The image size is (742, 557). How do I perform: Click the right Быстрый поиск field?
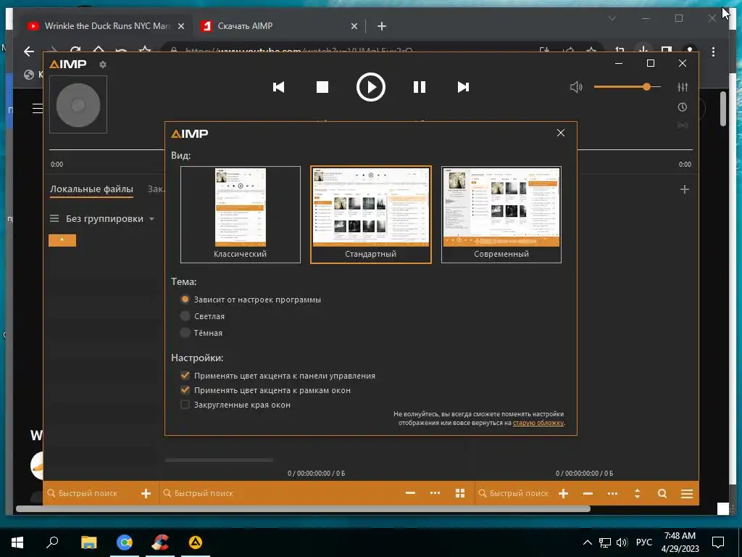(515, 493)
